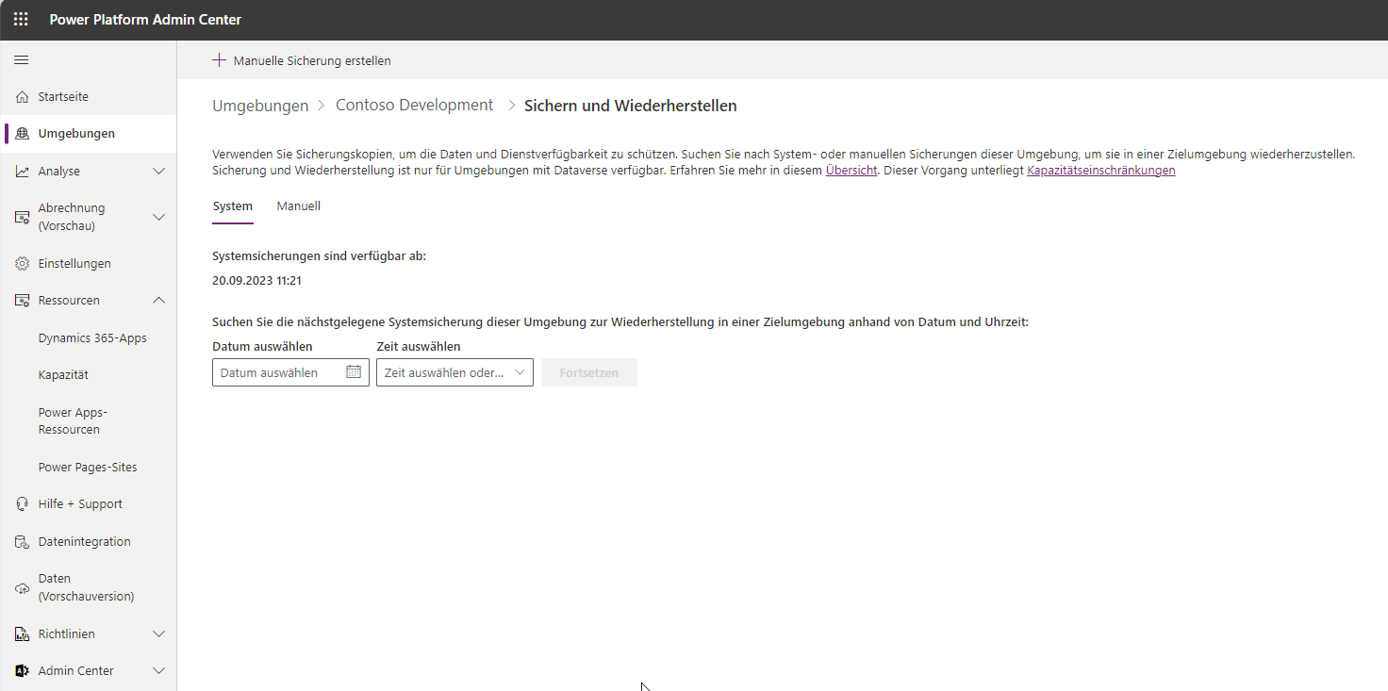Select Hilfe + Support label
This screenshot has height=691, width=1388.
point(80,504)
